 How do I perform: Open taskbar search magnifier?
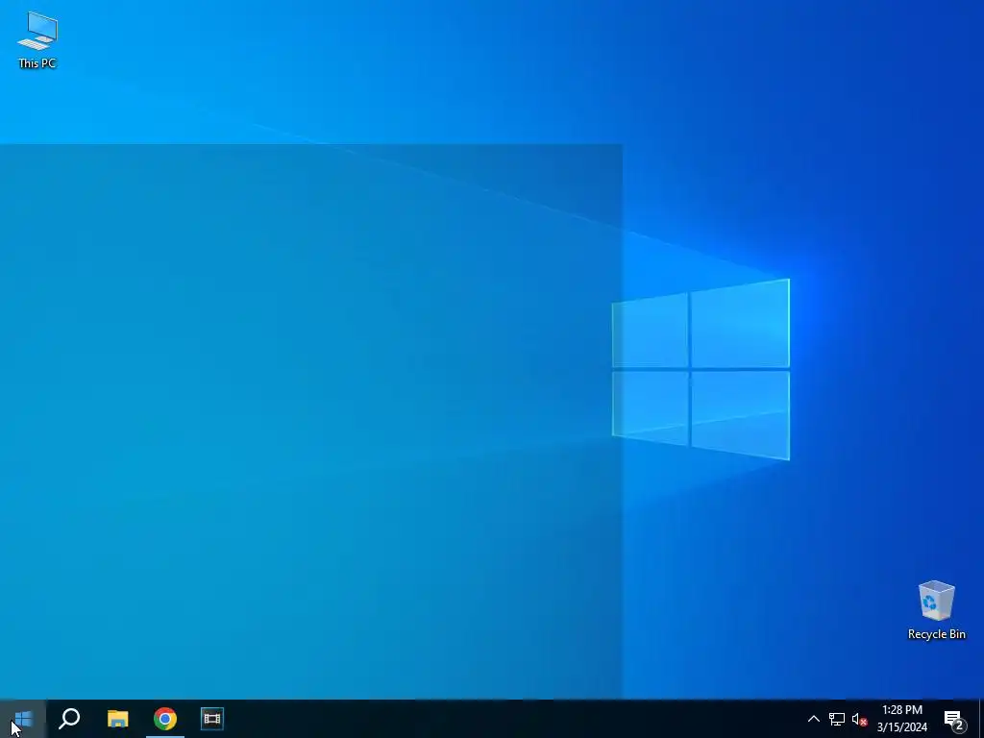(x=69, y=719)
